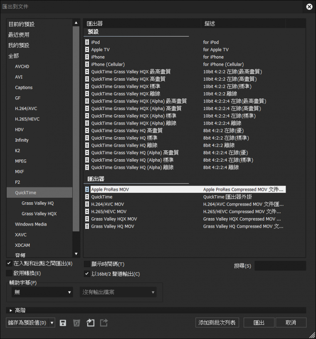This screenshot has width=316, height=339.
Task: Click the 描述 column header
Action: [x=243, y=24]
